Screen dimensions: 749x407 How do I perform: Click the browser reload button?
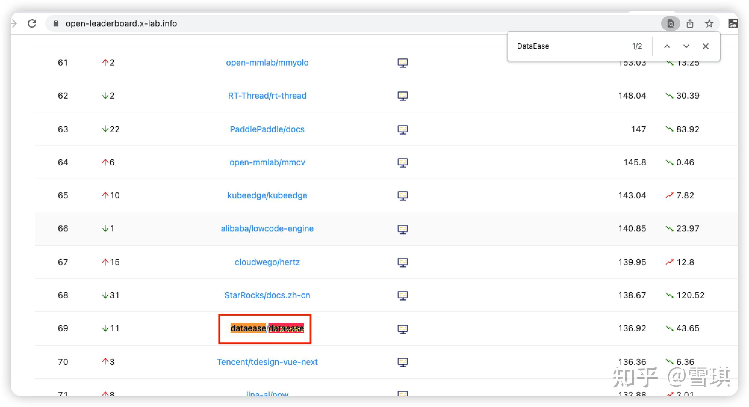[32, 23]
